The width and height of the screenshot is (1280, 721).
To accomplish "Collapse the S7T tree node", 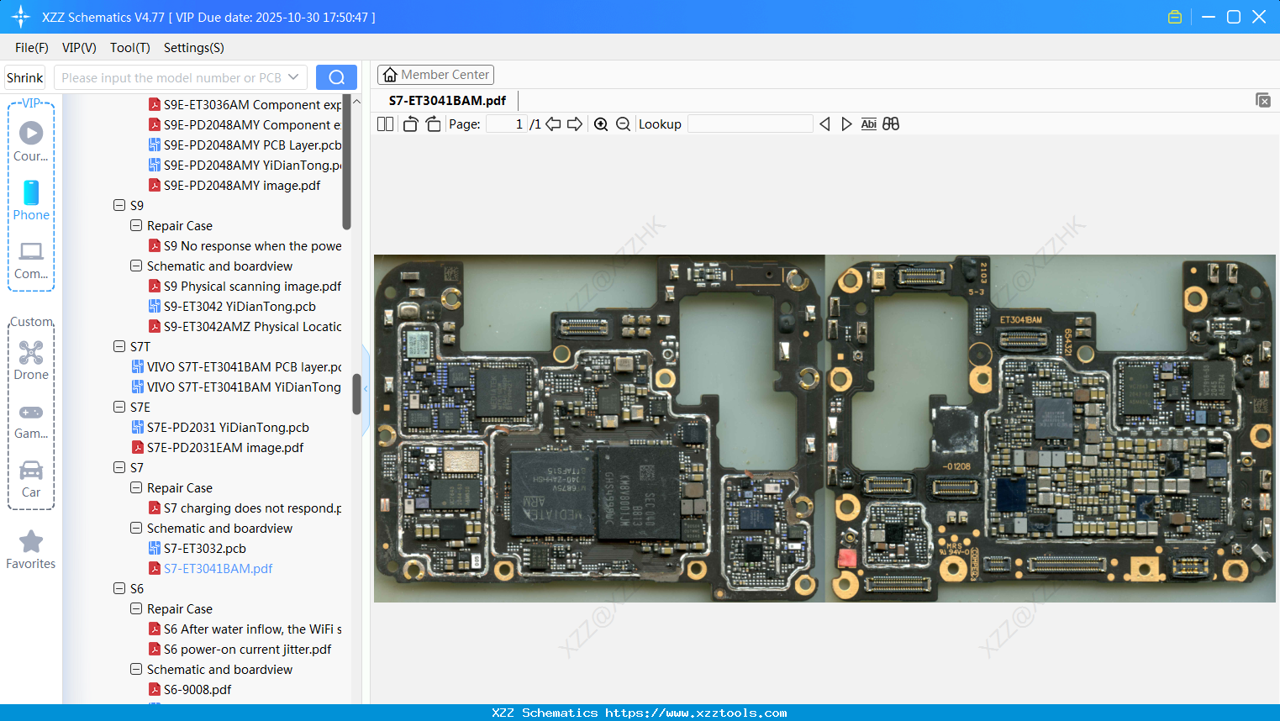I will [119, 346].
